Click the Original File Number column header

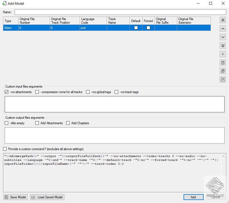34,21
